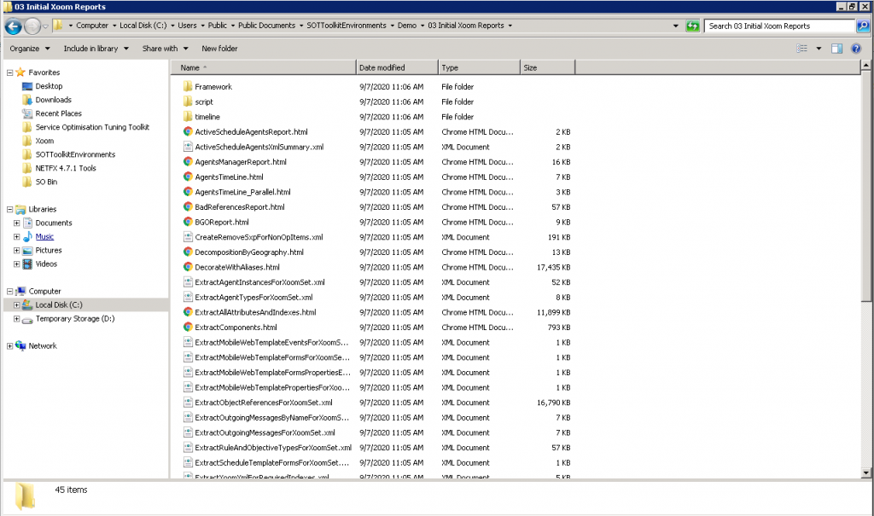This screenshot has height=516, width=874.
Task: Sort files by the Type column header
Action: tap(479, 67)
